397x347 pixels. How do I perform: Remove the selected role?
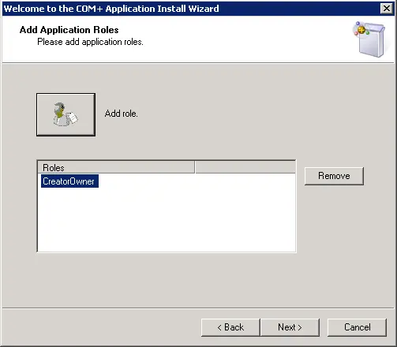tap(334, 176)
